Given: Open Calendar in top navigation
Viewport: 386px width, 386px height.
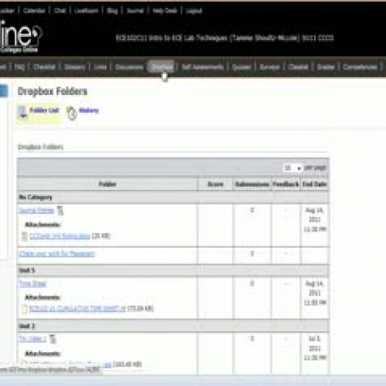Looking at the screenshot, I should [x=34, y=11].
